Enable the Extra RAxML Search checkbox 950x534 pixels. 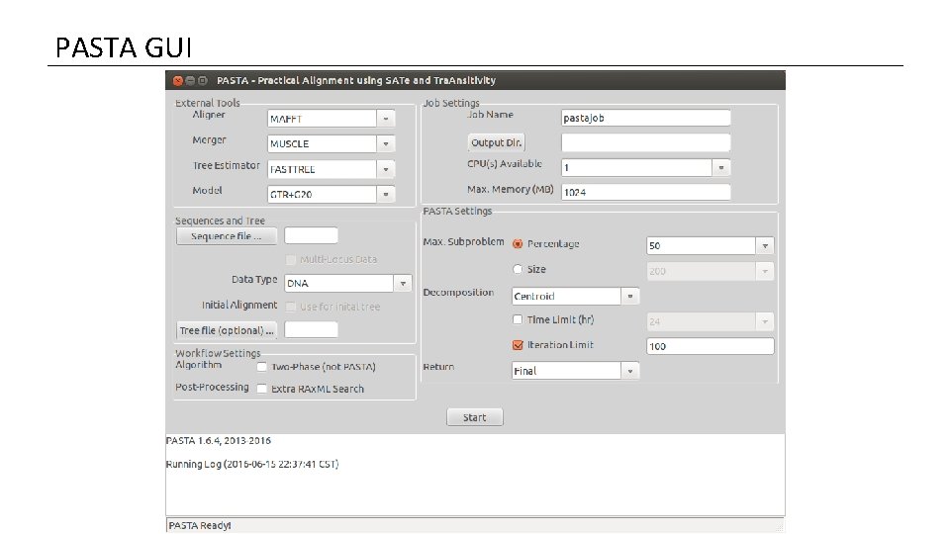point(261,389)
